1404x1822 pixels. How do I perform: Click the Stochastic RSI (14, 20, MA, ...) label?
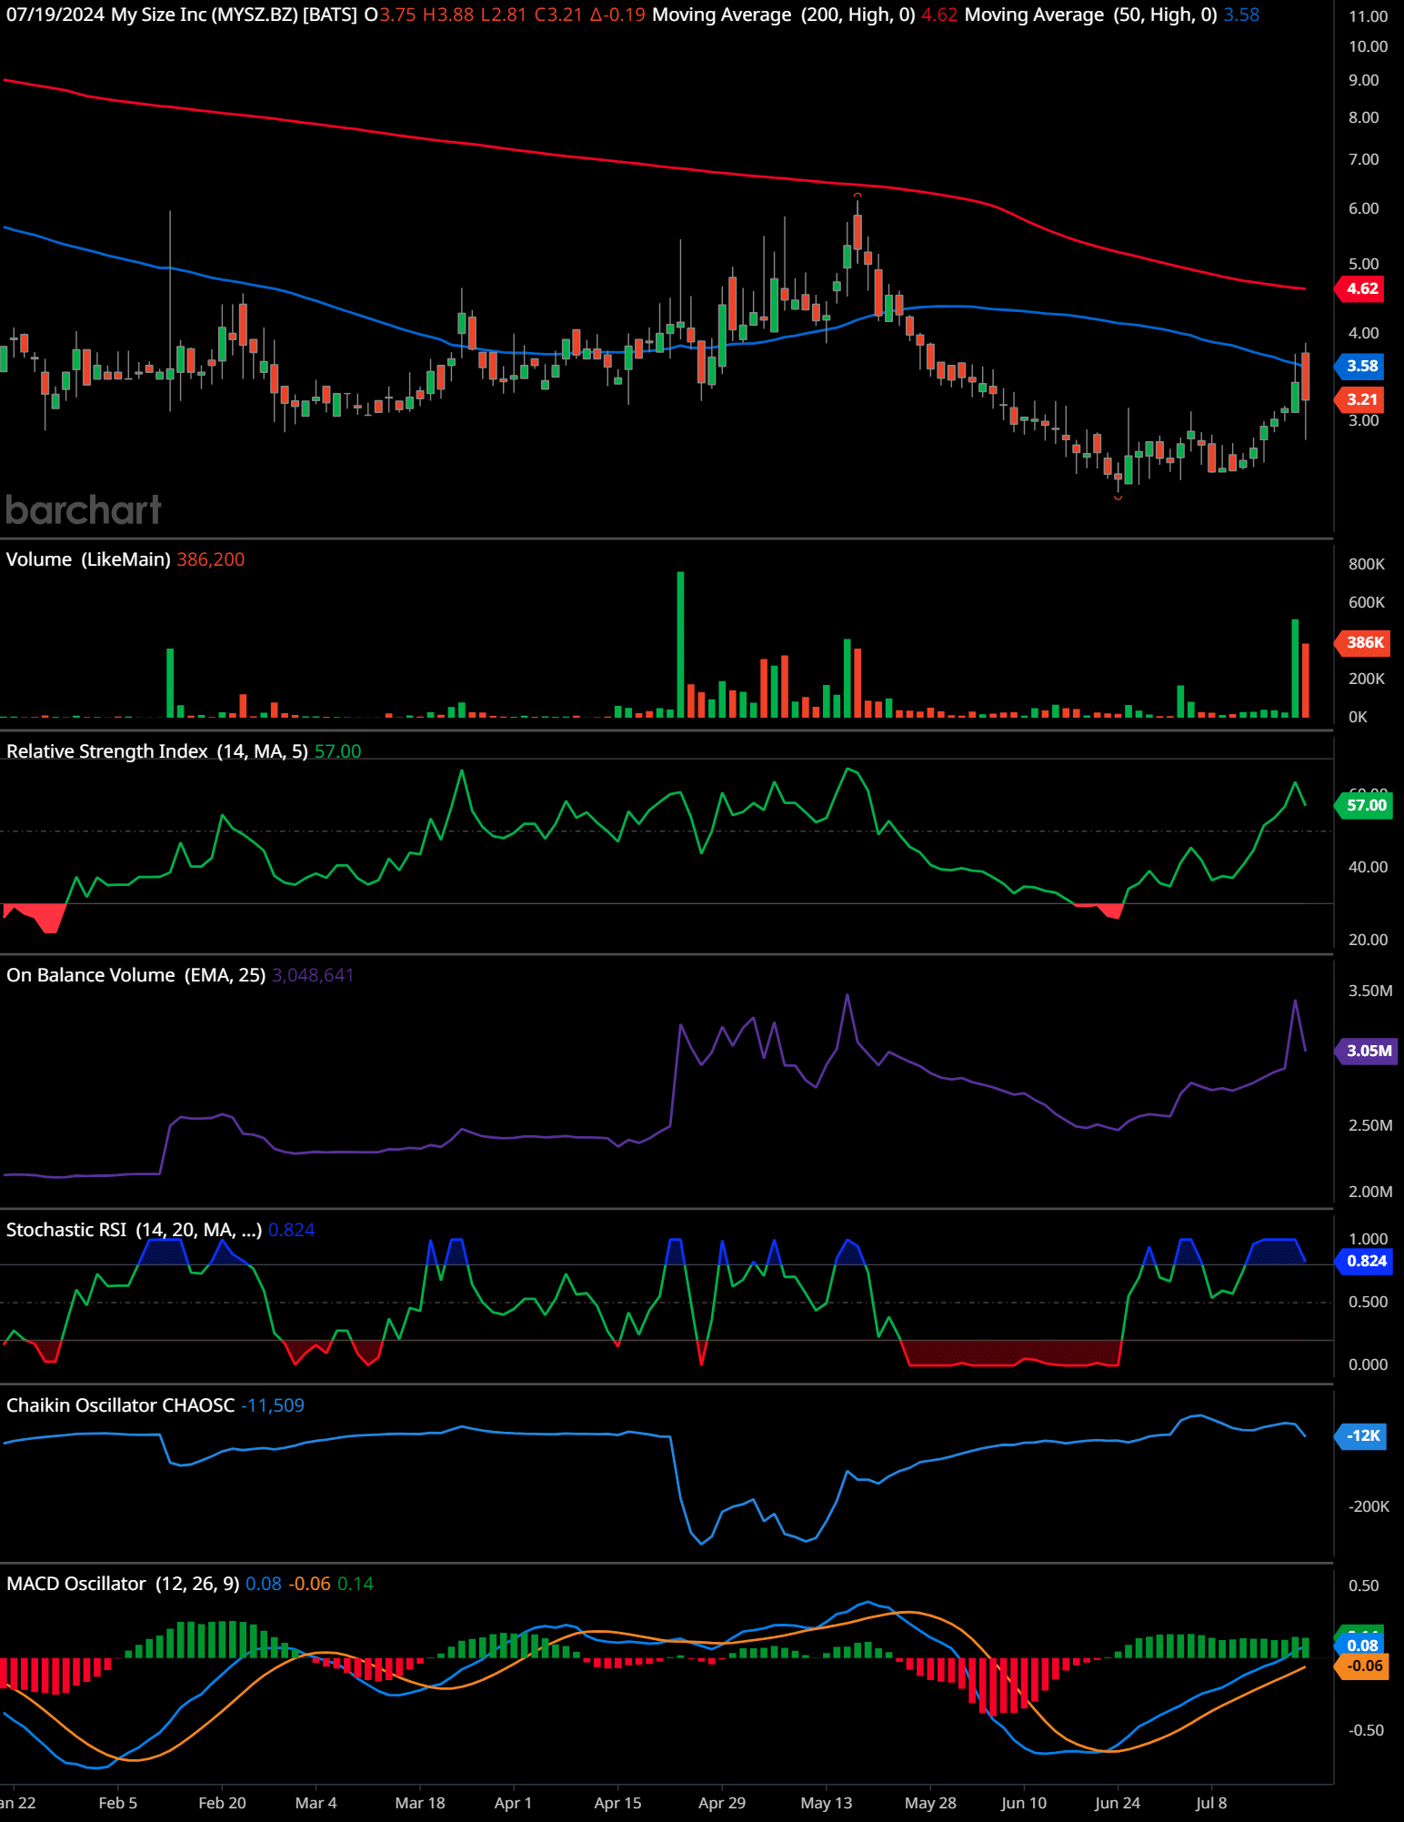135,1230
